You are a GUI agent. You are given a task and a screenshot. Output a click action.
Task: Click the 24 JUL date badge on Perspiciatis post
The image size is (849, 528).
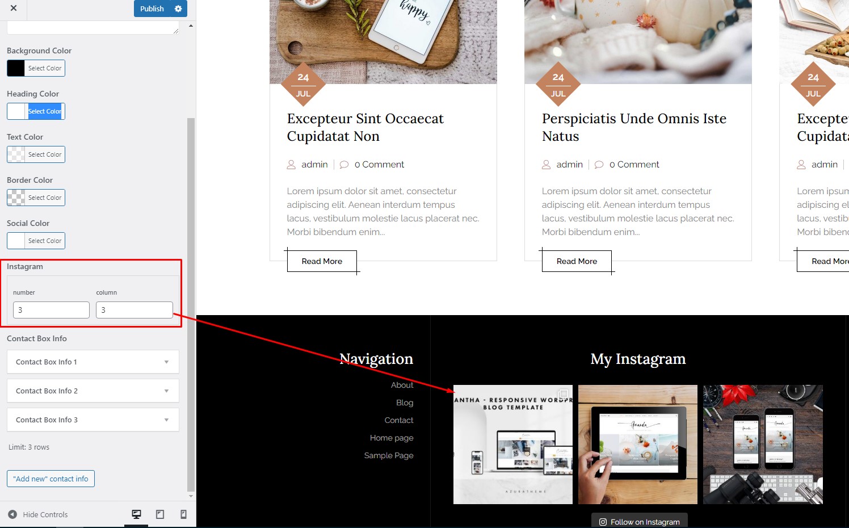(558, 85)
